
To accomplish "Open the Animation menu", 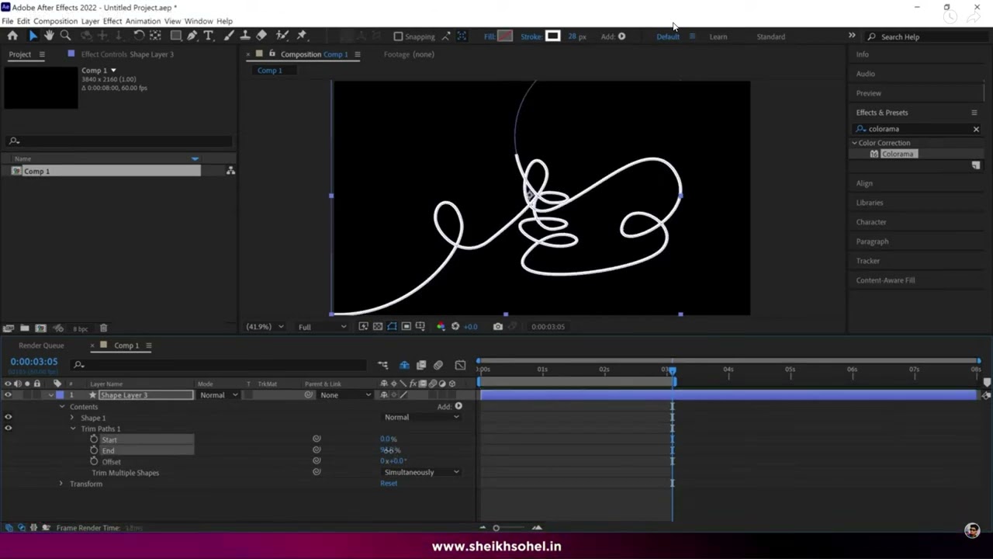I will (x=143, y=21).
